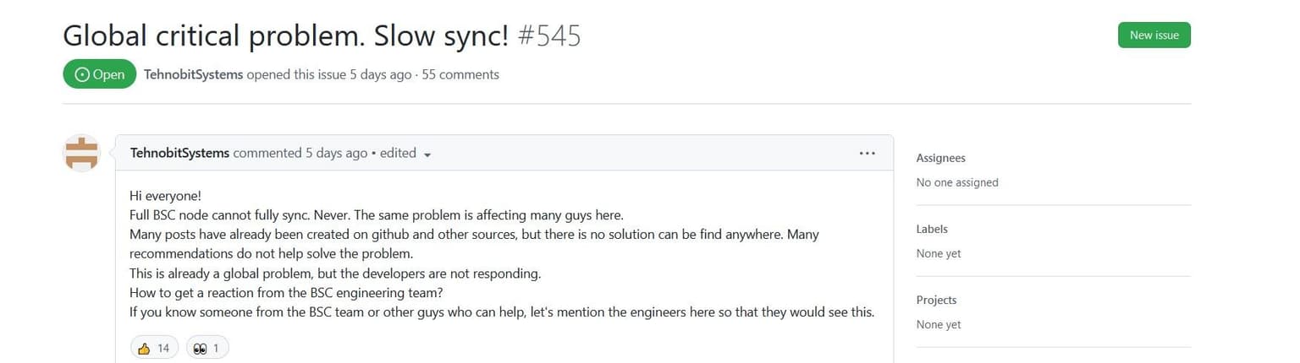
Task: Toggle the thumbs up reaction
Action: [154, 348]
